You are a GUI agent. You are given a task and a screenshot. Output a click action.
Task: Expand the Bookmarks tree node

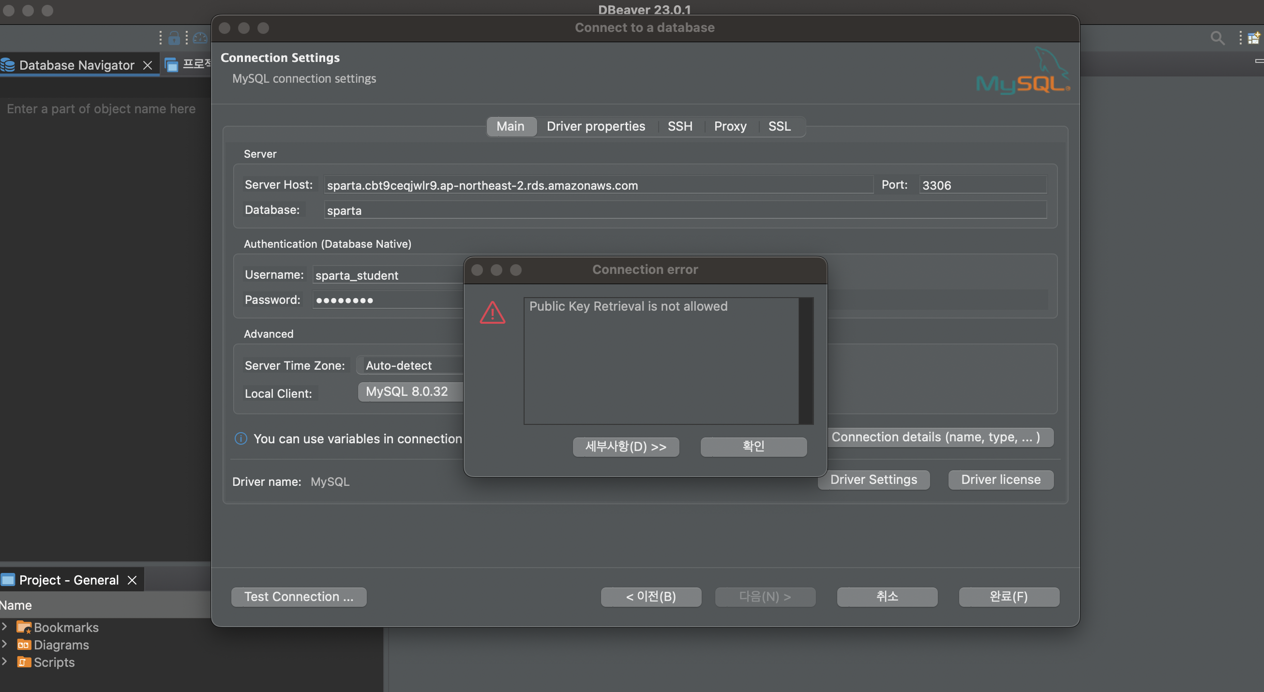click(4, 627)
